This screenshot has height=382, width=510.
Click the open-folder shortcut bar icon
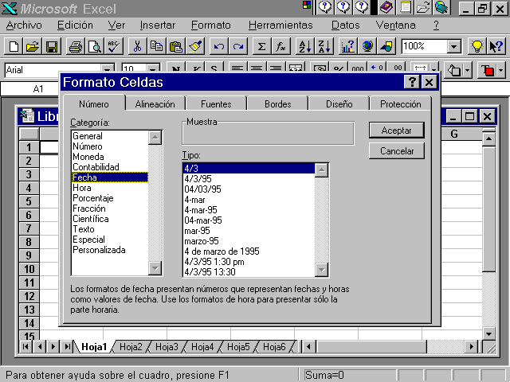pos(423,7)
